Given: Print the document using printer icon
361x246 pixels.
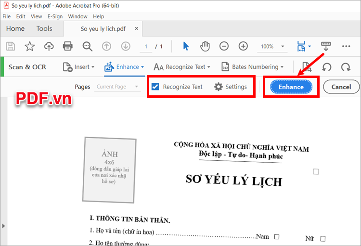Looking at the screenshot, I should 68,46.
